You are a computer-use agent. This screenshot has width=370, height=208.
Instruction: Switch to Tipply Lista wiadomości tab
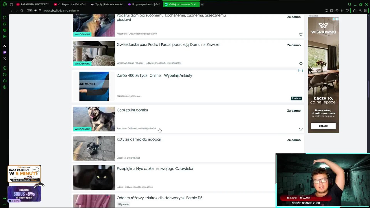(x=107, y=4)
